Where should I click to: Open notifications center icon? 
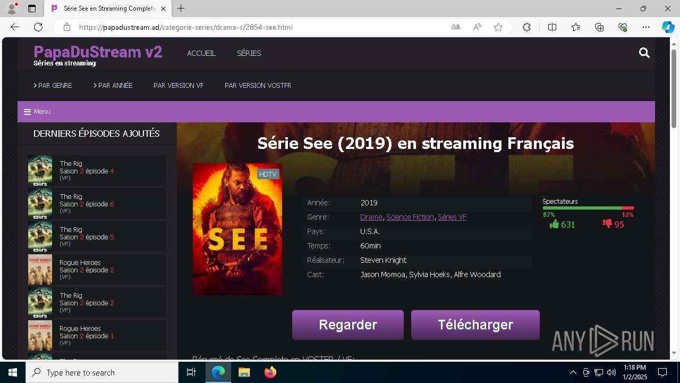662,372
